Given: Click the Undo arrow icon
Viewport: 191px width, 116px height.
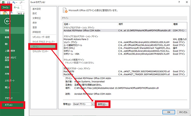Looking at the screenshot, I should tap(14, 2).
